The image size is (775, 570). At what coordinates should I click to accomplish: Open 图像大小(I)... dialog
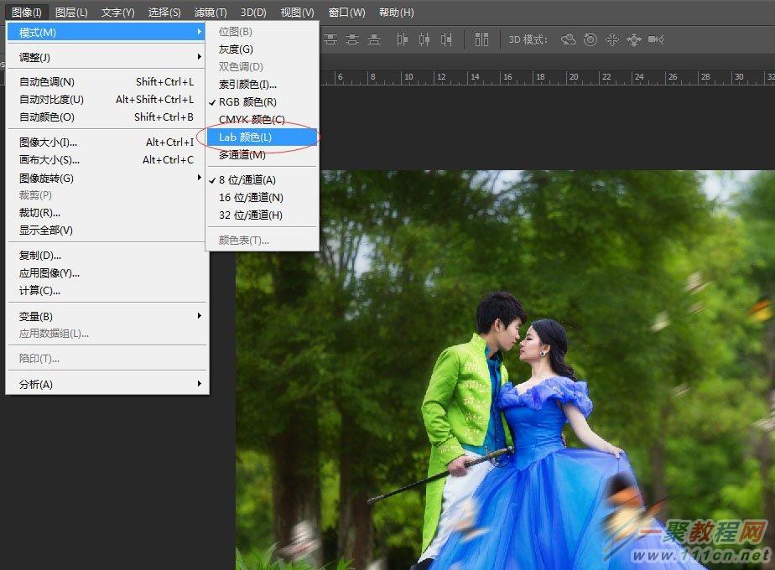[107, 142]
